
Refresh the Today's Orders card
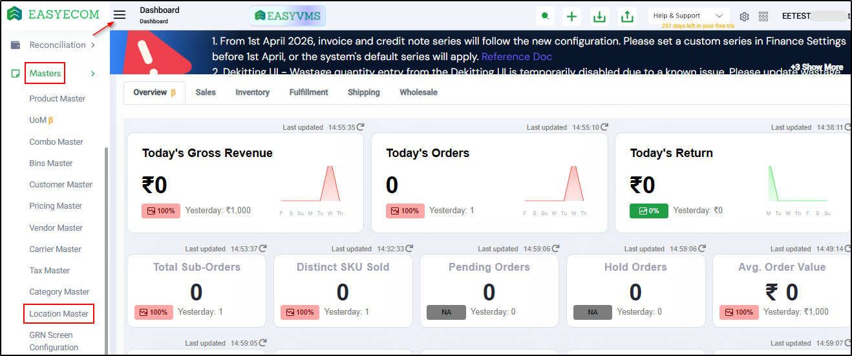(604, 127)
